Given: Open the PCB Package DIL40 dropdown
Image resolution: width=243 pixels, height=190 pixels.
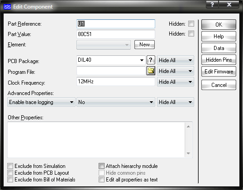Looking at the screenshot, I should click(x=111, y=60).
